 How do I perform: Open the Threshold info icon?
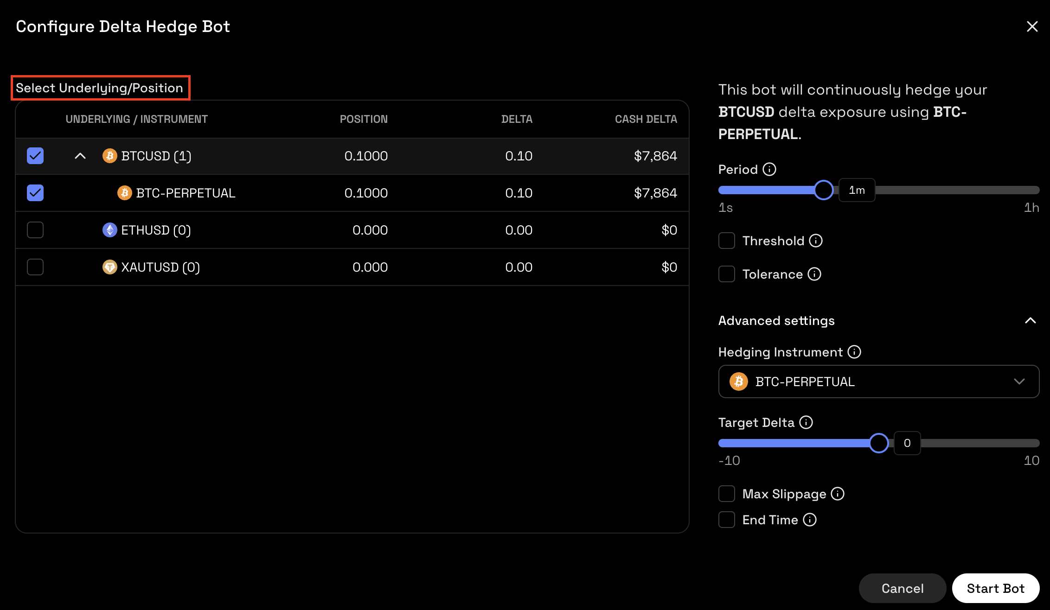[x=816, y=241]
